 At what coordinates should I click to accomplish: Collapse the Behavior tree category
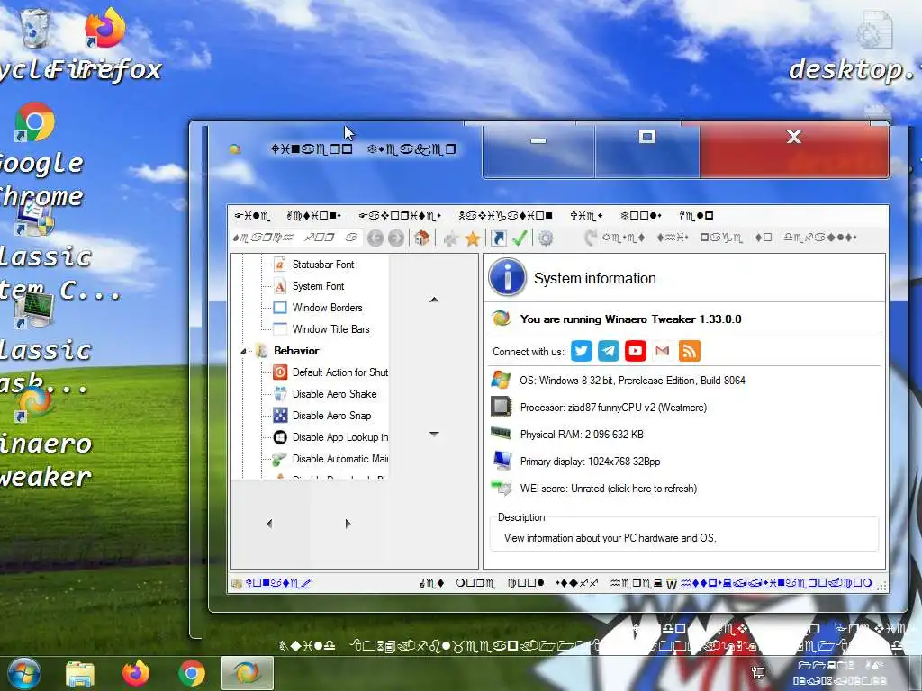(243, 351)
